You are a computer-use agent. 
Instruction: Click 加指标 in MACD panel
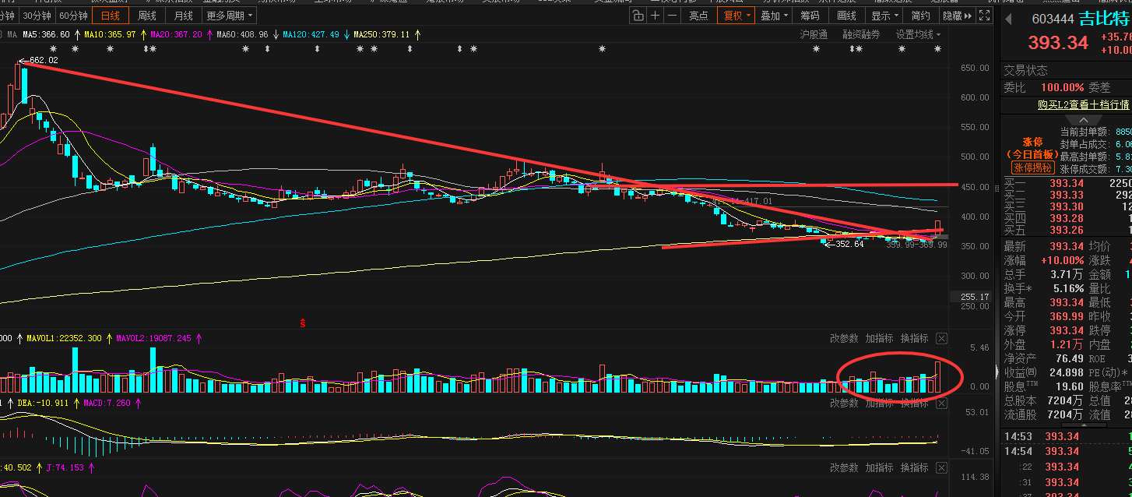879,403
